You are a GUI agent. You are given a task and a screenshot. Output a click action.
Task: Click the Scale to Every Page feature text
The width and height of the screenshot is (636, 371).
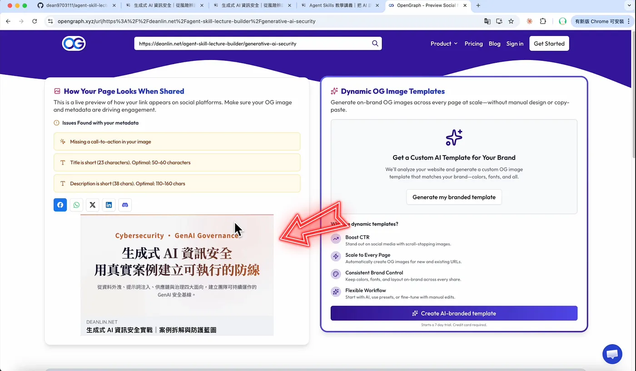point(368,255)
